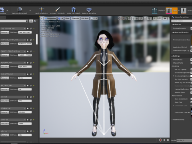Viewport: 192px width, 144px height.
Task: Toggle the world/local coordinate space icon
Action: pos(130,18)
